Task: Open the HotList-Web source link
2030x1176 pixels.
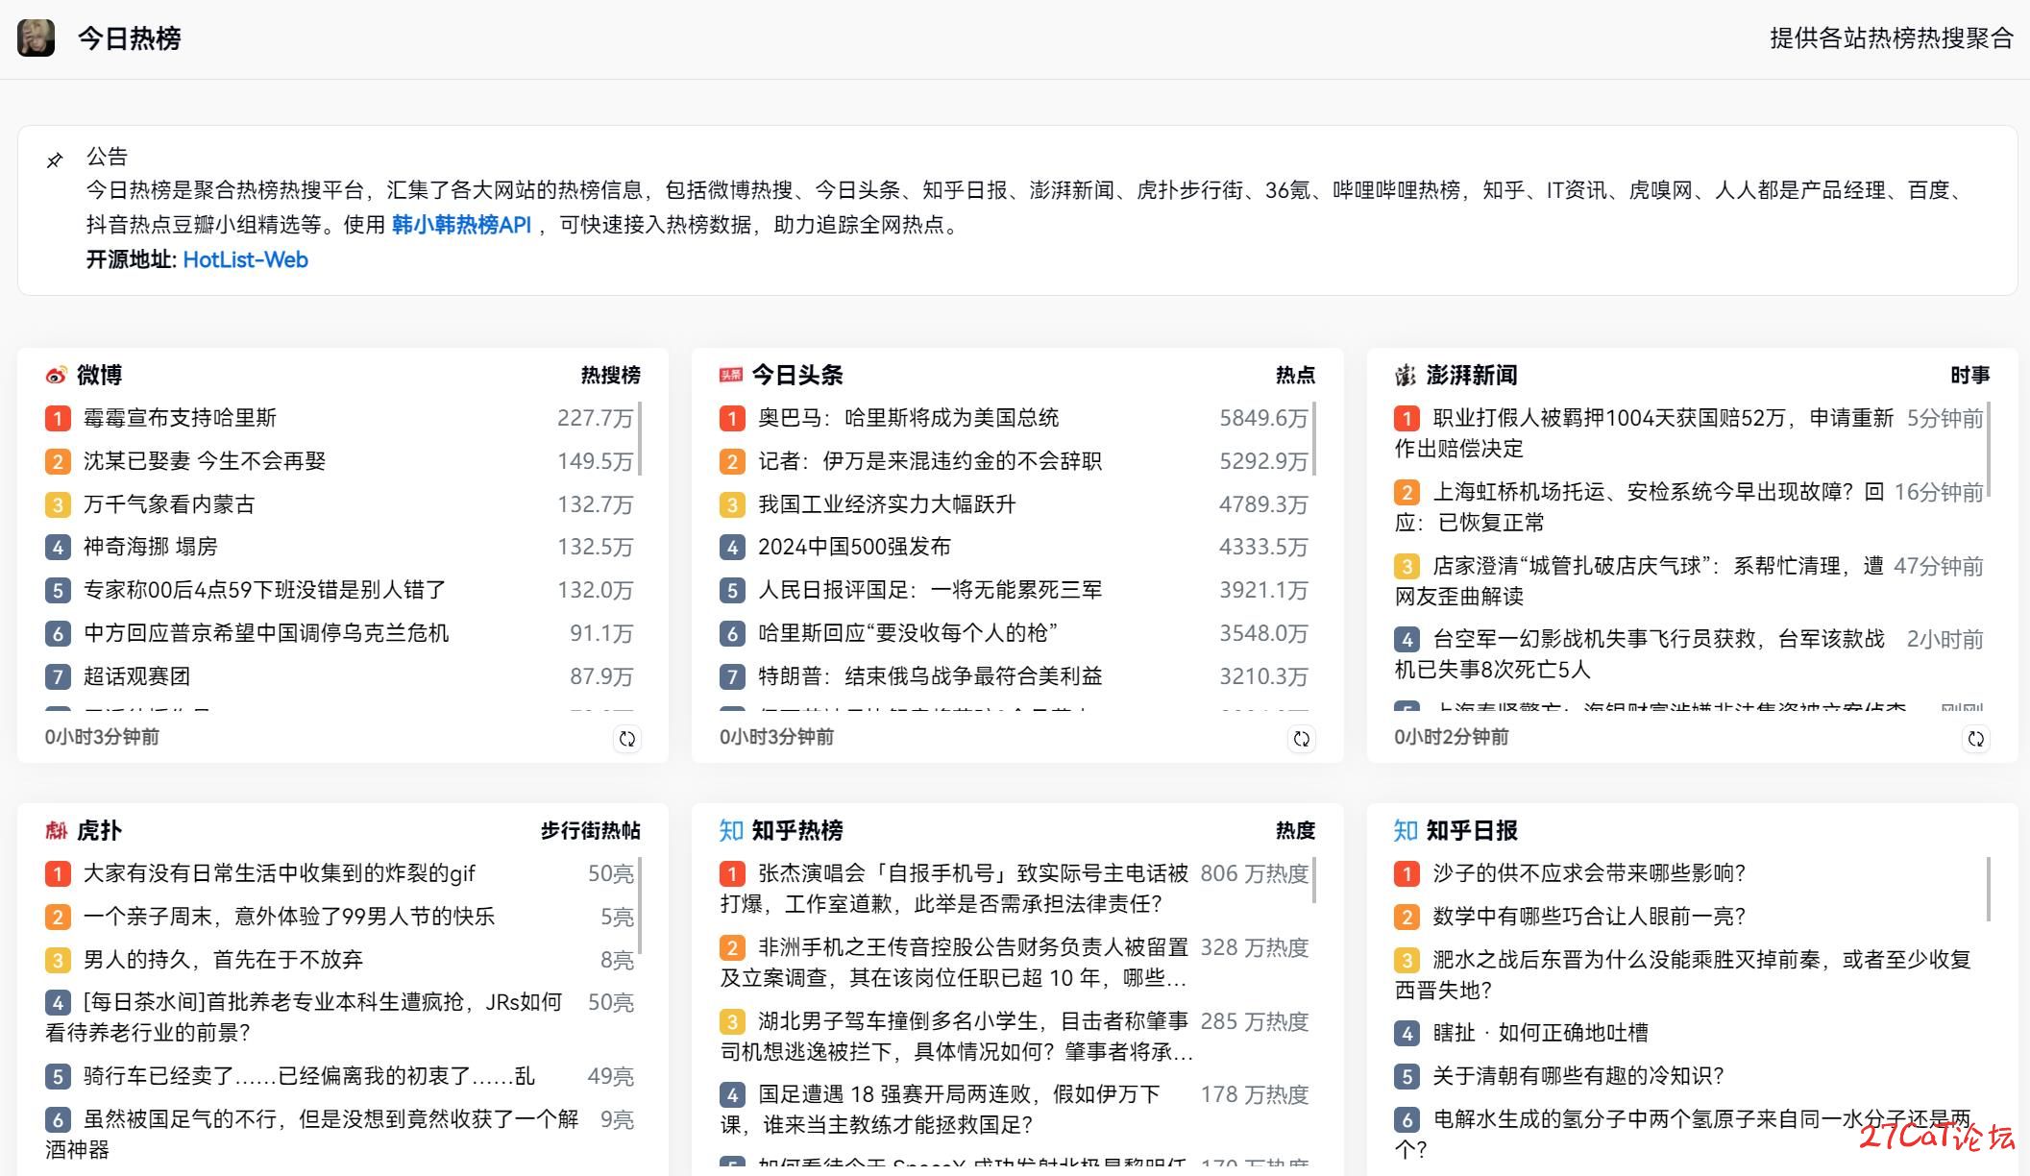Action: [245, 259]
